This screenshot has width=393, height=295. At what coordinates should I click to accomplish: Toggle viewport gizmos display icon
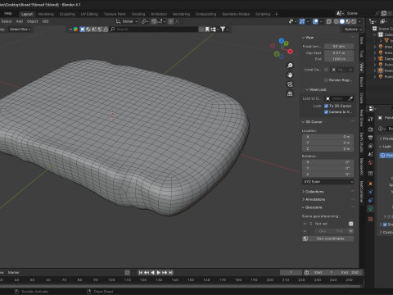[x=302, y=21]
